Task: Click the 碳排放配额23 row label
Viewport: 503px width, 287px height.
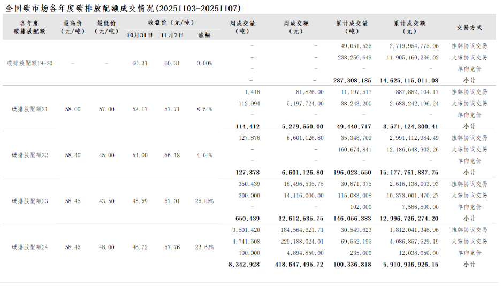Action: (29, 201)
